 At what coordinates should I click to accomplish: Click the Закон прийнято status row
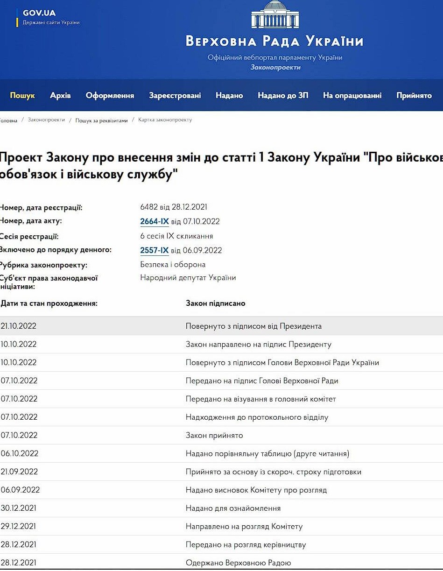[214, 435]
